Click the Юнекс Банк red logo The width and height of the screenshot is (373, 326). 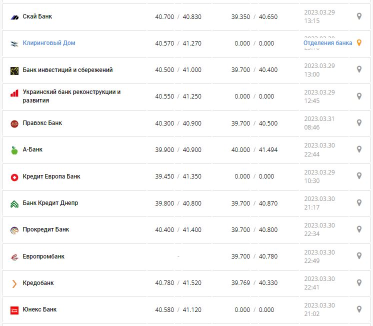point(14,310)
